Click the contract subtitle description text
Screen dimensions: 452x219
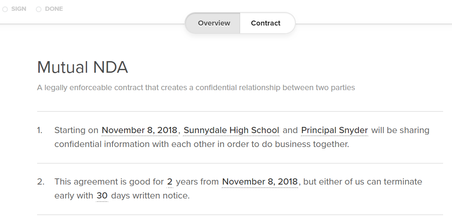(196, 87)
